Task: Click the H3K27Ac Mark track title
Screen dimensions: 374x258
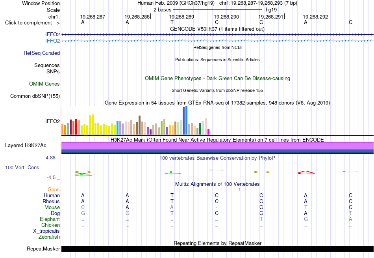Action: coord(217,140)
